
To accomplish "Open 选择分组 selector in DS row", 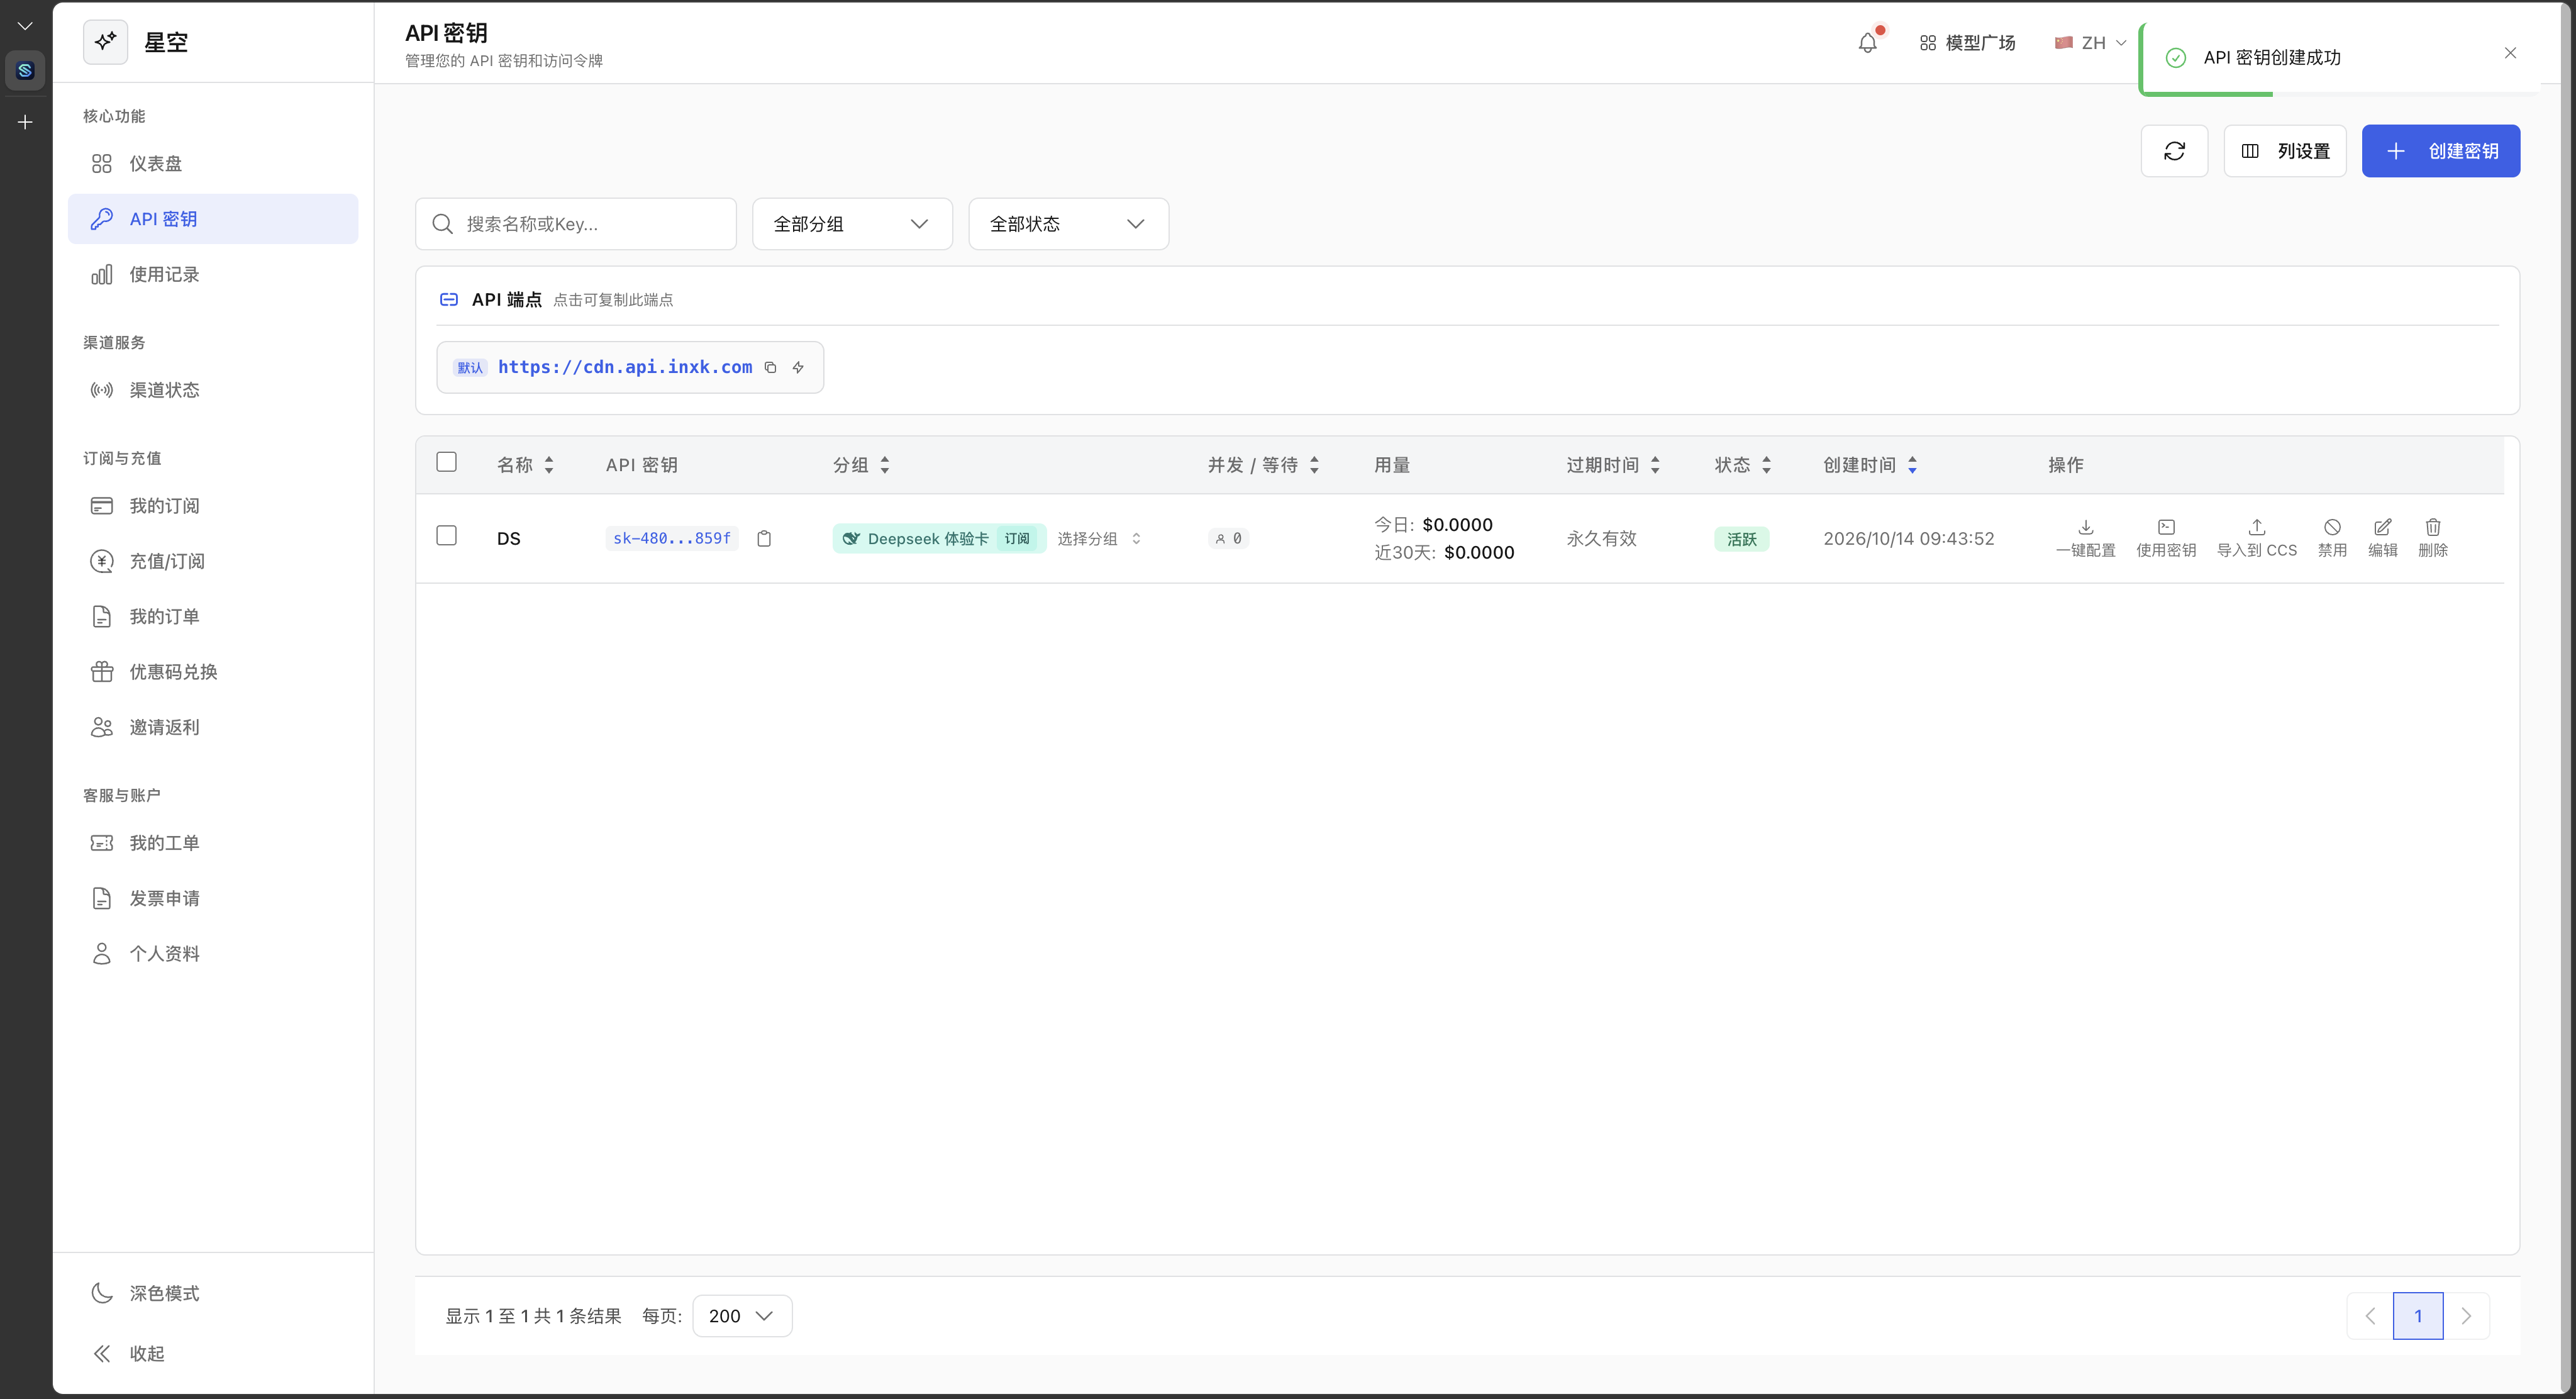I will tap(1099, 539).
